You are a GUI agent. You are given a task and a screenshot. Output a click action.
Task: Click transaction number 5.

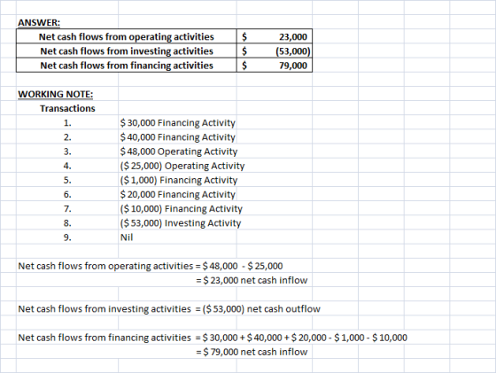coord(67,181)
